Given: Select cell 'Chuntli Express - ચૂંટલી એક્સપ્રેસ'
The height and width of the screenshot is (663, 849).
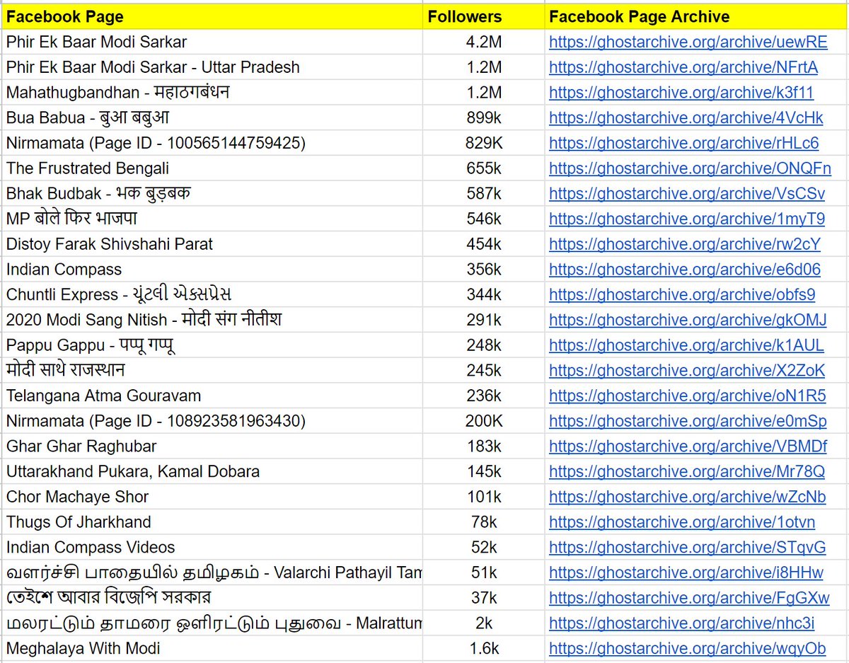Looking at the screenshot, I should pyautogui.click(x=212, y=294).
